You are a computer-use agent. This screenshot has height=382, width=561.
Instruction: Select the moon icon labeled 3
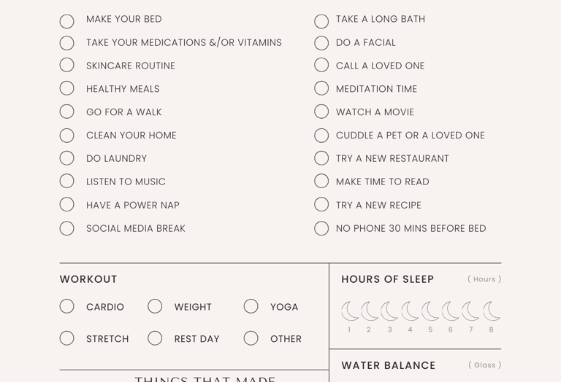[x=390, y=311]
